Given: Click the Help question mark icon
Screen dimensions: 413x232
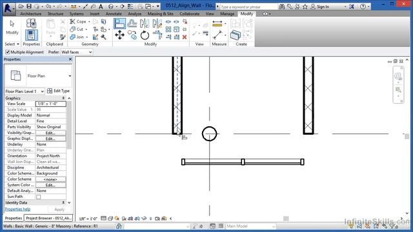Looking at the screenshot, I should [x=363, y=6].
